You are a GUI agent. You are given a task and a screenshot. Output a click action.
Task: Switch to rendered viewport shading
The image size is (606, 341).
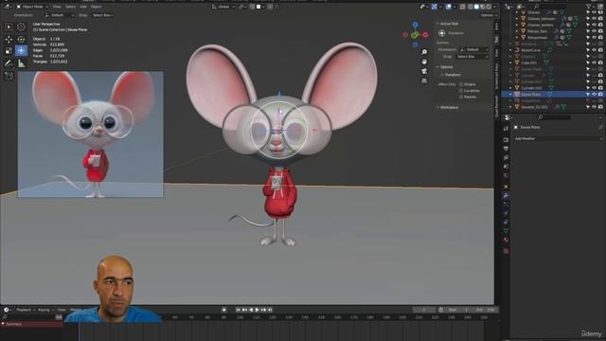coord(489,7)
